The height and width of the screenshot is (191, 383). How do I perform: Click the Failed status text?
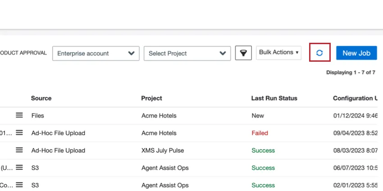(x=260, y=133)
